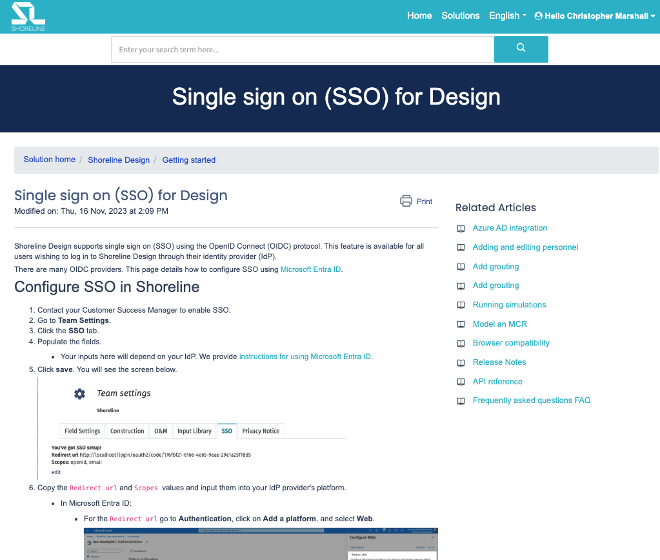Click the printer icon next to Print

[x=406, y=201]
